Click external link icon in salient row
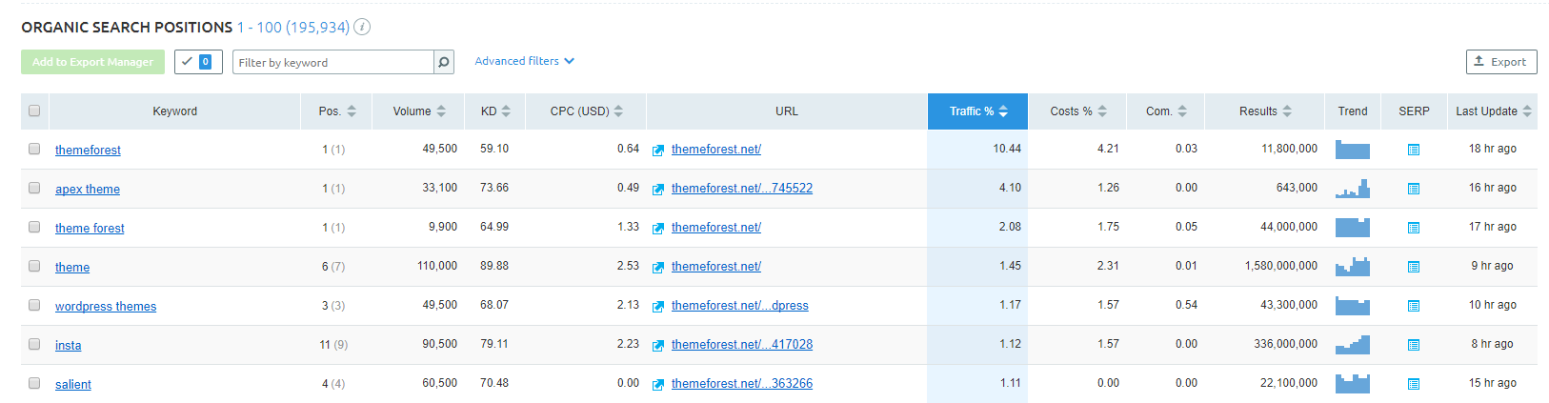Image resolution: width=1549 pixels, height=403 pixels. 658,385
